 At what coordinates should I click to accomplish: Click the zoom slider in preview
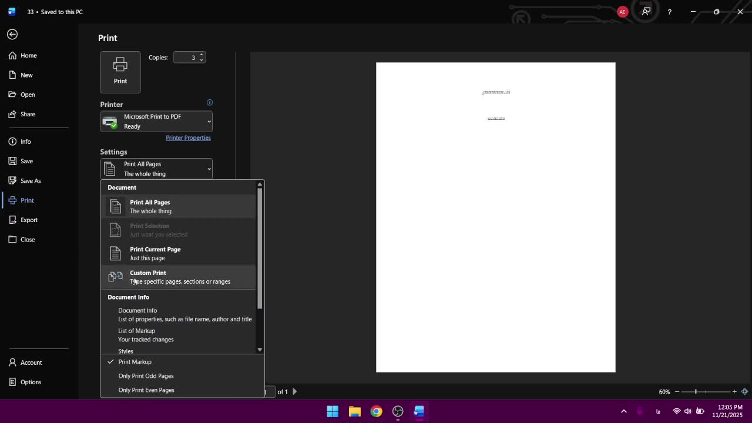[696, 392]
